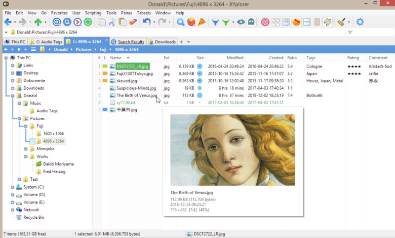Open the Panes menu
The width and height of the screenshot is (395, 238).
coord(126,13)
